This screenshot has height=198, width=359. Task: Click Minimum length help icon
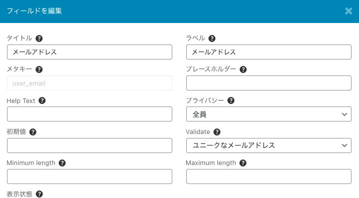[62, 163]
